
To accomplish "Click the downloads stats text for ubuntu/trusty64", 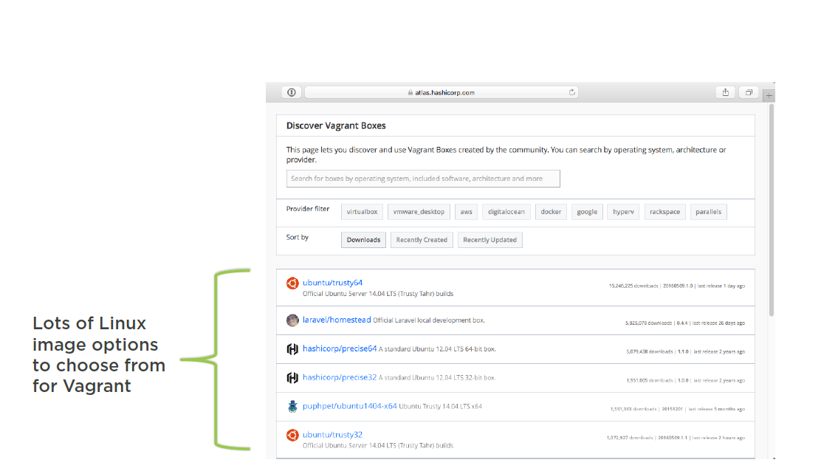I will (x=676, y=286).
